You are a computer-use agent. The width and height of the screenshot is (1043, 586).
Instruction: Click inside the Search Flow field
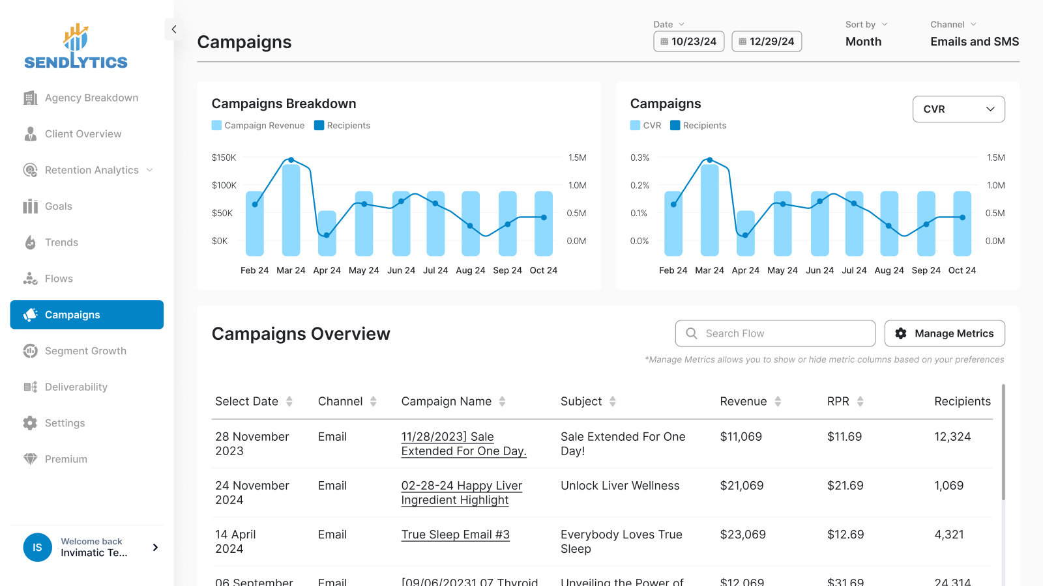click(774, 333)
